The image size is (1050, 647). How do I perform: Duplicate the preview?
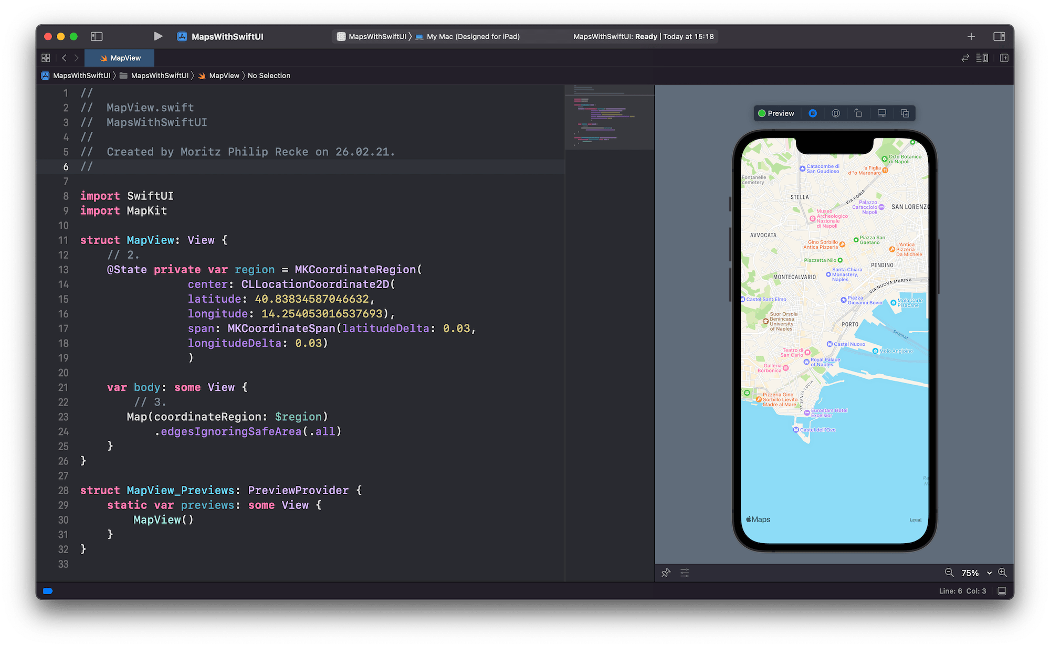click(x=905, y=113)
